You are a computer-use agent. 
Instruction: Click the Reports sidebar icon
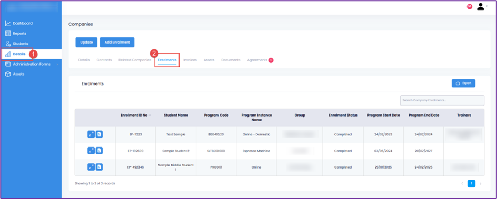(8, 33)
